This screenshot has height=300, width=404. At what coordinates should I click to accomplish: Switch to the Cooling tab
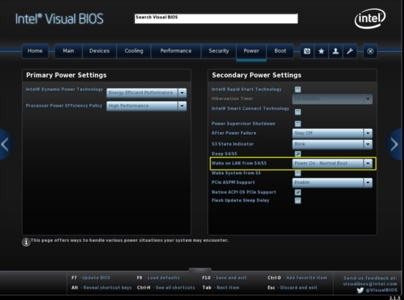pos(134,51)
